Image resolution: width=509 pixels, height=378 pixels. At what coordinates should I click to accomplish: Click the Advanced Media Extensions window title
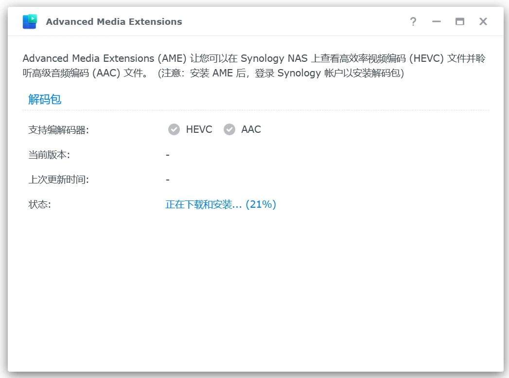point(114,21)
